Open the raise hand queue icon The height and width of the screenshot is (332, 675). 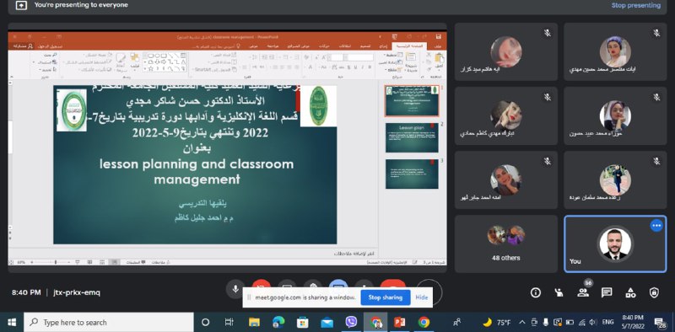[559, 292]
